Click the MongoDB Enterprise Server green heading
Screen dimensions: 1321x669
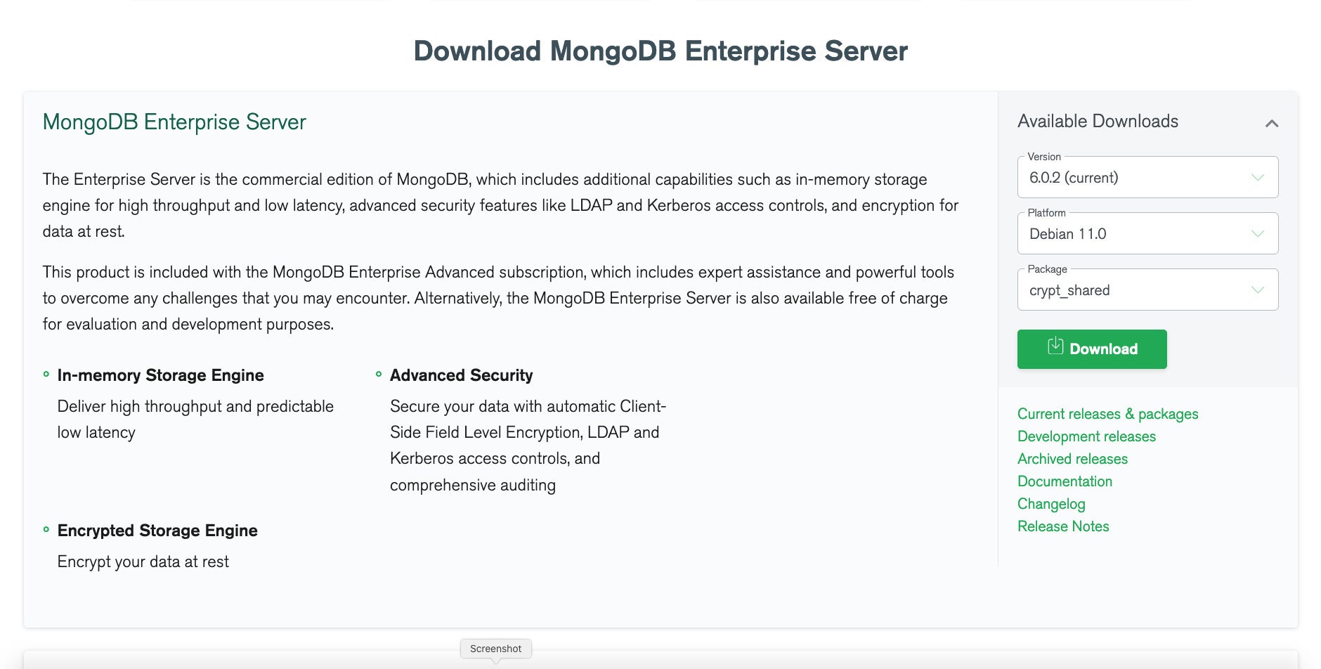tap(174, 122)
